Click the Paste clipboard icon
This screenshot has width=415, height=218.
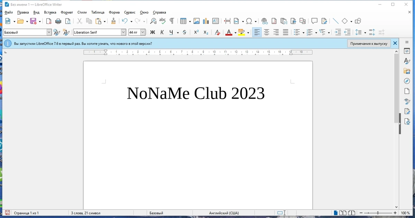point(99,21)
